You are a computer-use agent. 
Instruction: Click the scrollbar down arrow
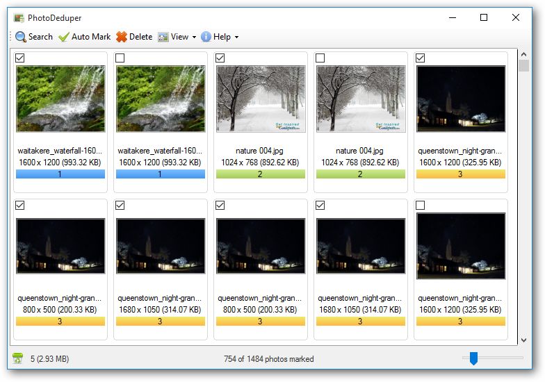(524, 340)
